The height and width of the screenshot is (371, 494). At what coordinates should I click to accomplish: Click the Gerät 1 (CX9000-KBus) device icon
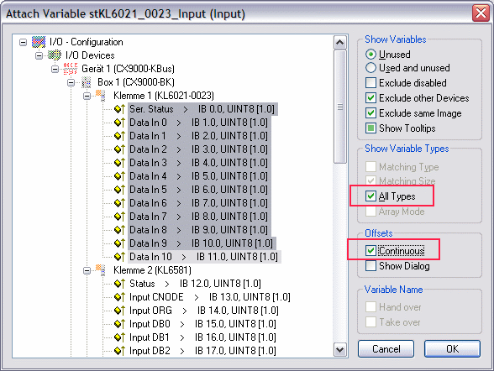(71, 69)
